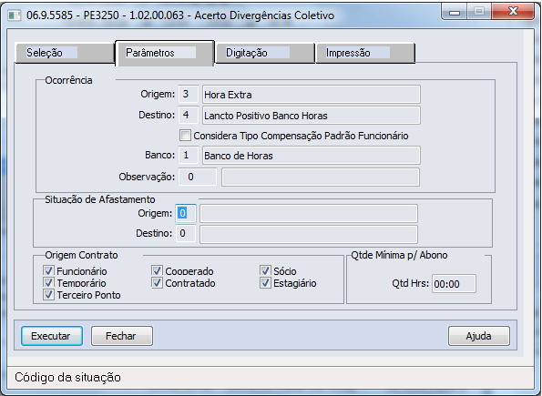
Task: Focus the Ocorrência Origem code field
Action: (189, 95)
